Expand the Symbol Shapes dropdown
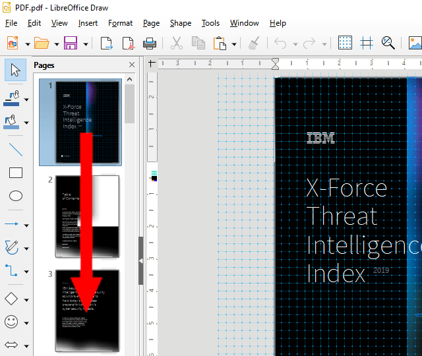The width and height of the screenshot is (422, 356). (26, 323)
